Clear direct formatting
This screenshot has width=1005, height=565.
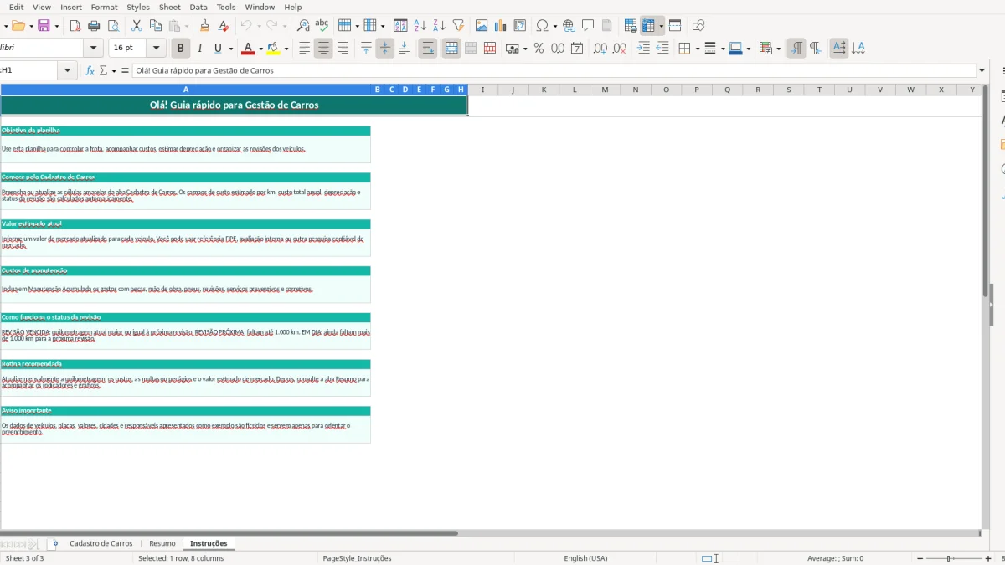click(x=224, y=26)
